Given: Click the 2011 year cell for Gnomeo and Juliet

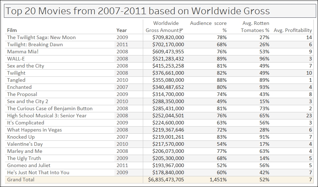Looking at the screenshot, I should pos(122,165).
